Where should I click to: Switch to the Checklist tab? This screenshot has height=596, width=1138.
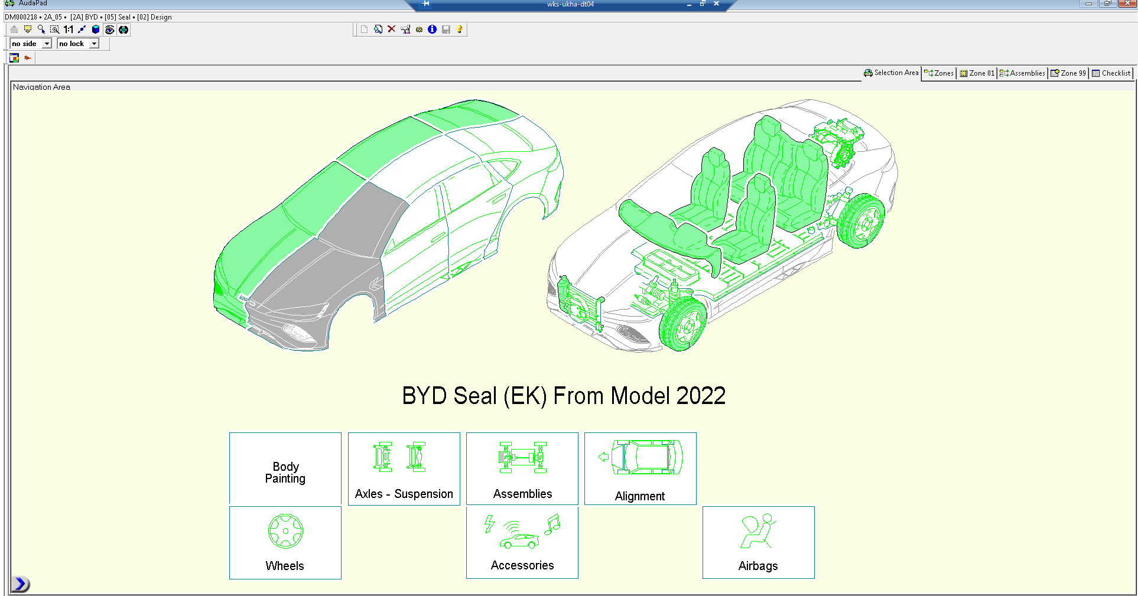pos(1111,73)
